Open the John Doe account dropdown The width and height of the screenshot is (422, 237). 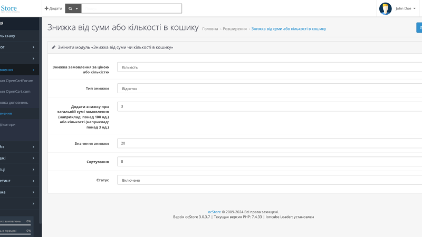point(406,8)
